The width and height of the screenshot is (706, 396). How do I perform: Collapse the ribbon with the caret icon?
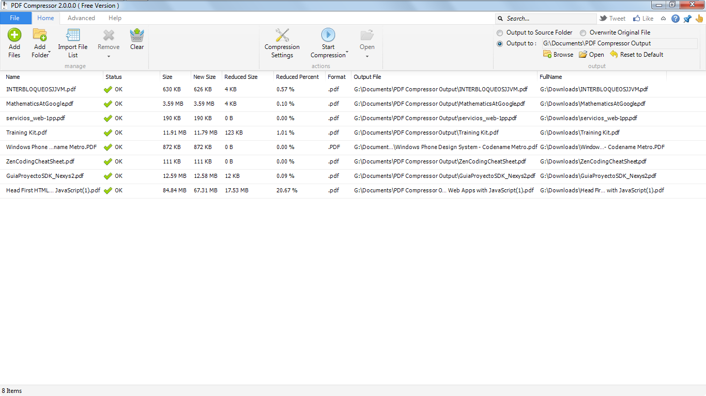tap(664, 19)
